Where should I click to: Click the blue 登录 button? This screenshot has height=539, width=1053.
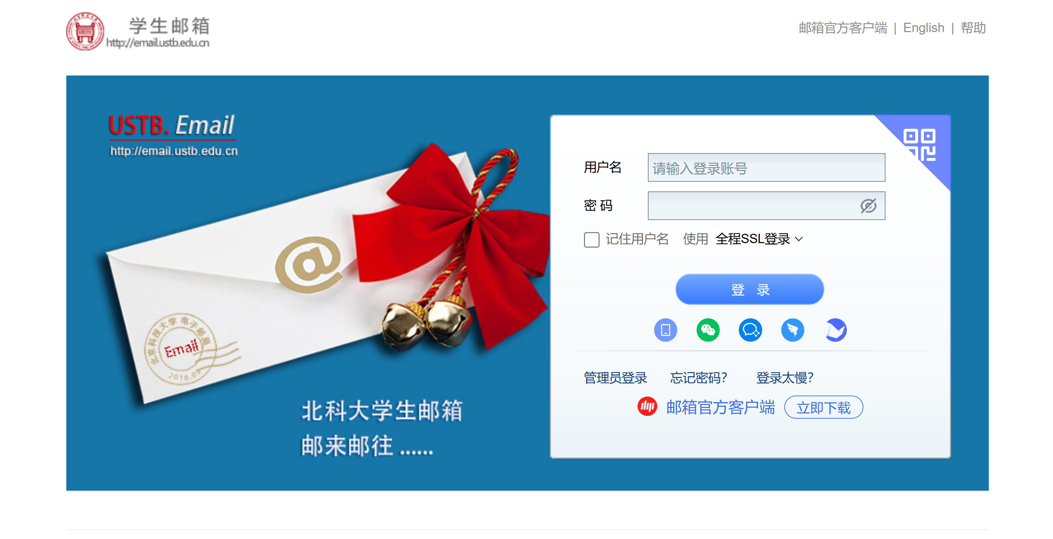[749, 289]
